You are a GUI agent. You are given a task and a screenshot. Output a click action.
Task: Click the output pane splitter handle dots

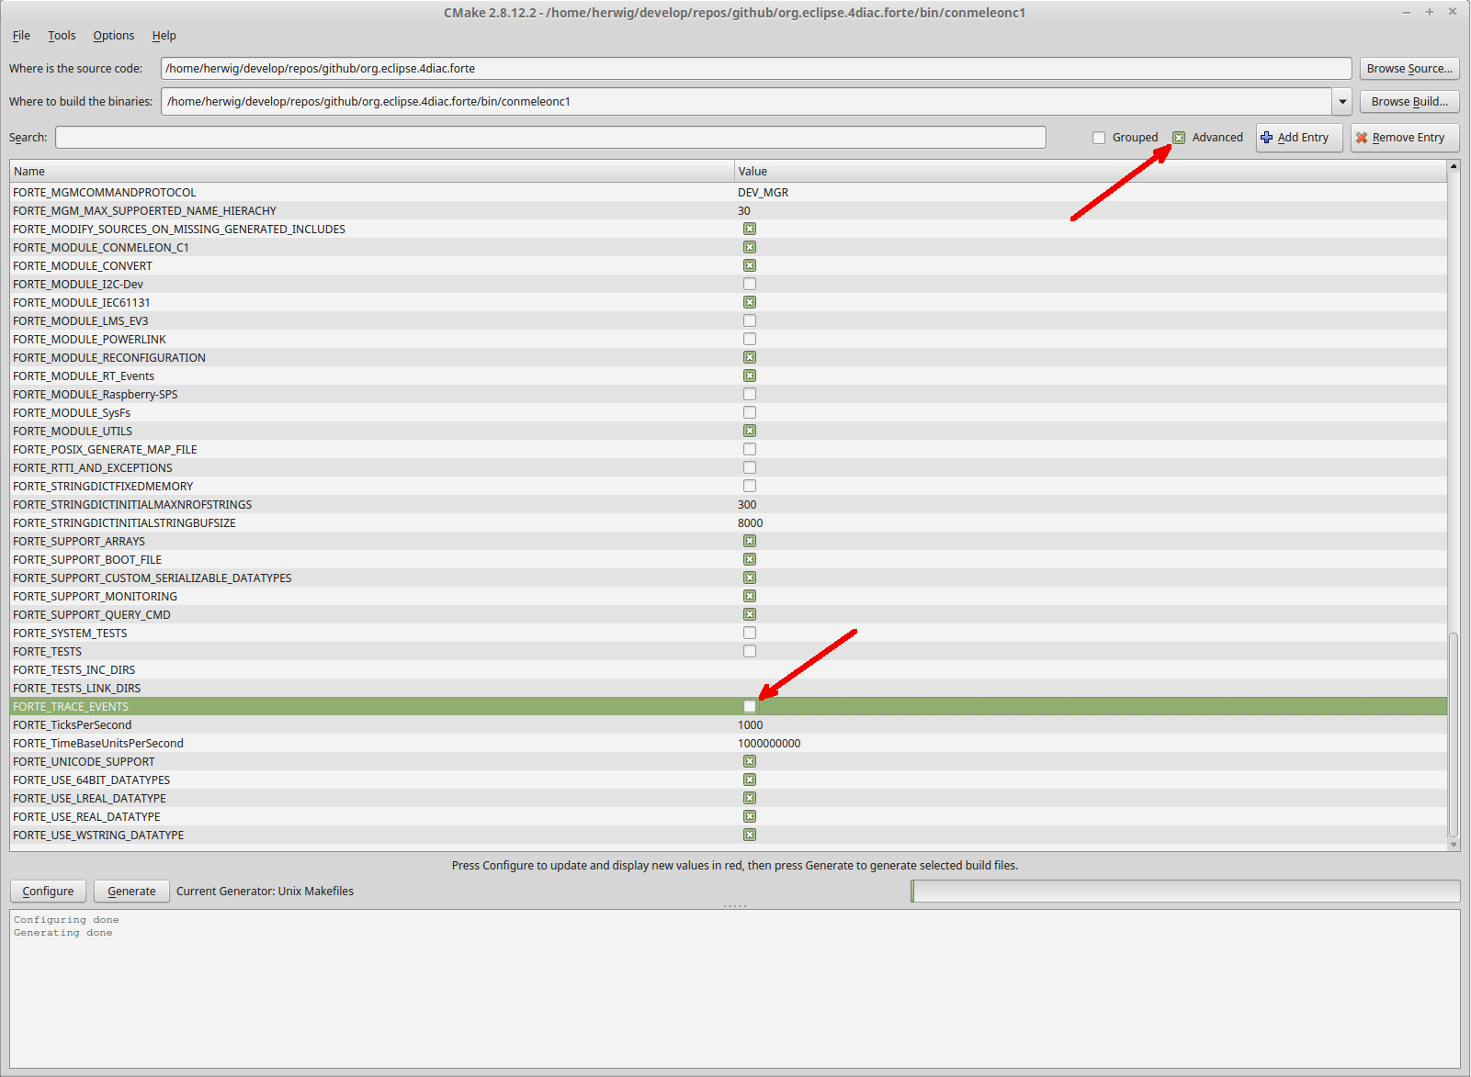(x=735, y=906)
